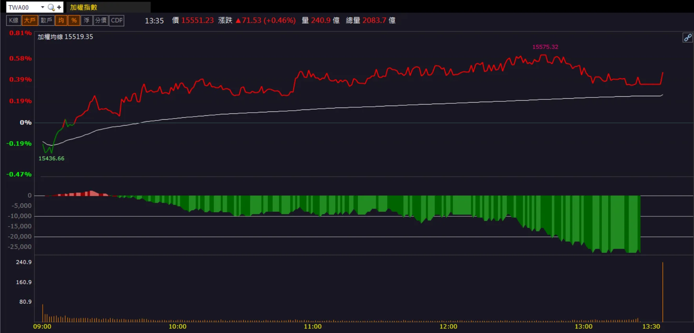694x333 pixels.
Task: Click the chain link icon on the chart
Action: [688, 38]
